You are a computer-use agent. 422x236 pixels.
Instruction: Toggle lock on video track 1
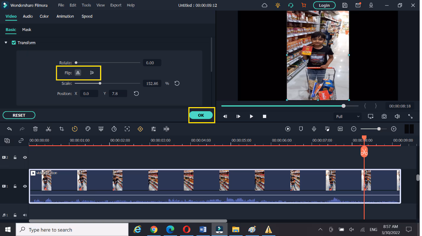click(x=15, y=186)
